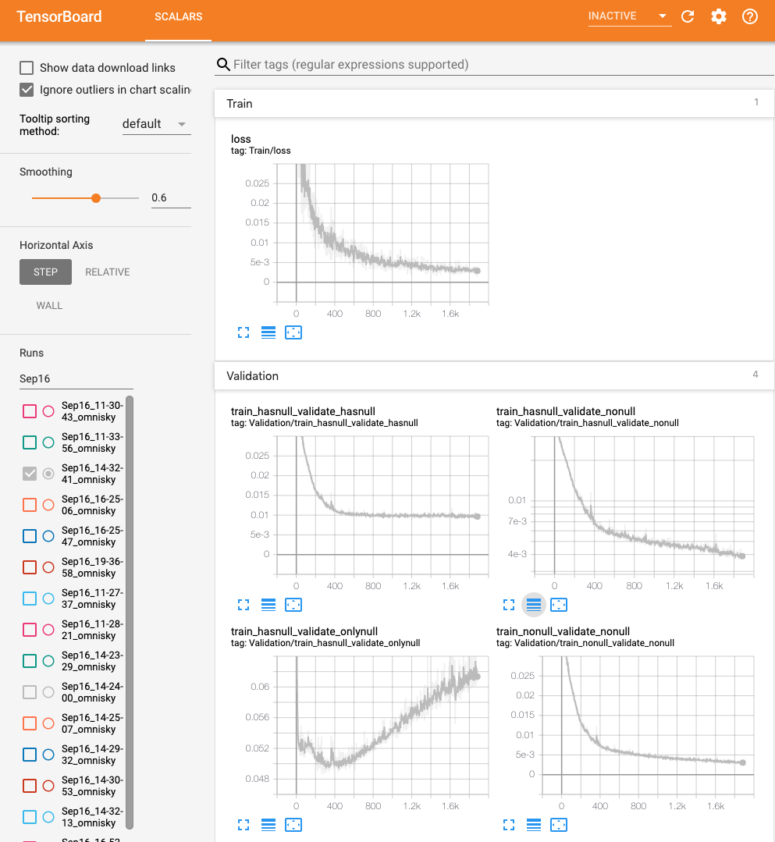Set horizontal axis to RELATIVE
This screenshot has width=775, height=842.
pyautogui.click(x=108, y=272)
